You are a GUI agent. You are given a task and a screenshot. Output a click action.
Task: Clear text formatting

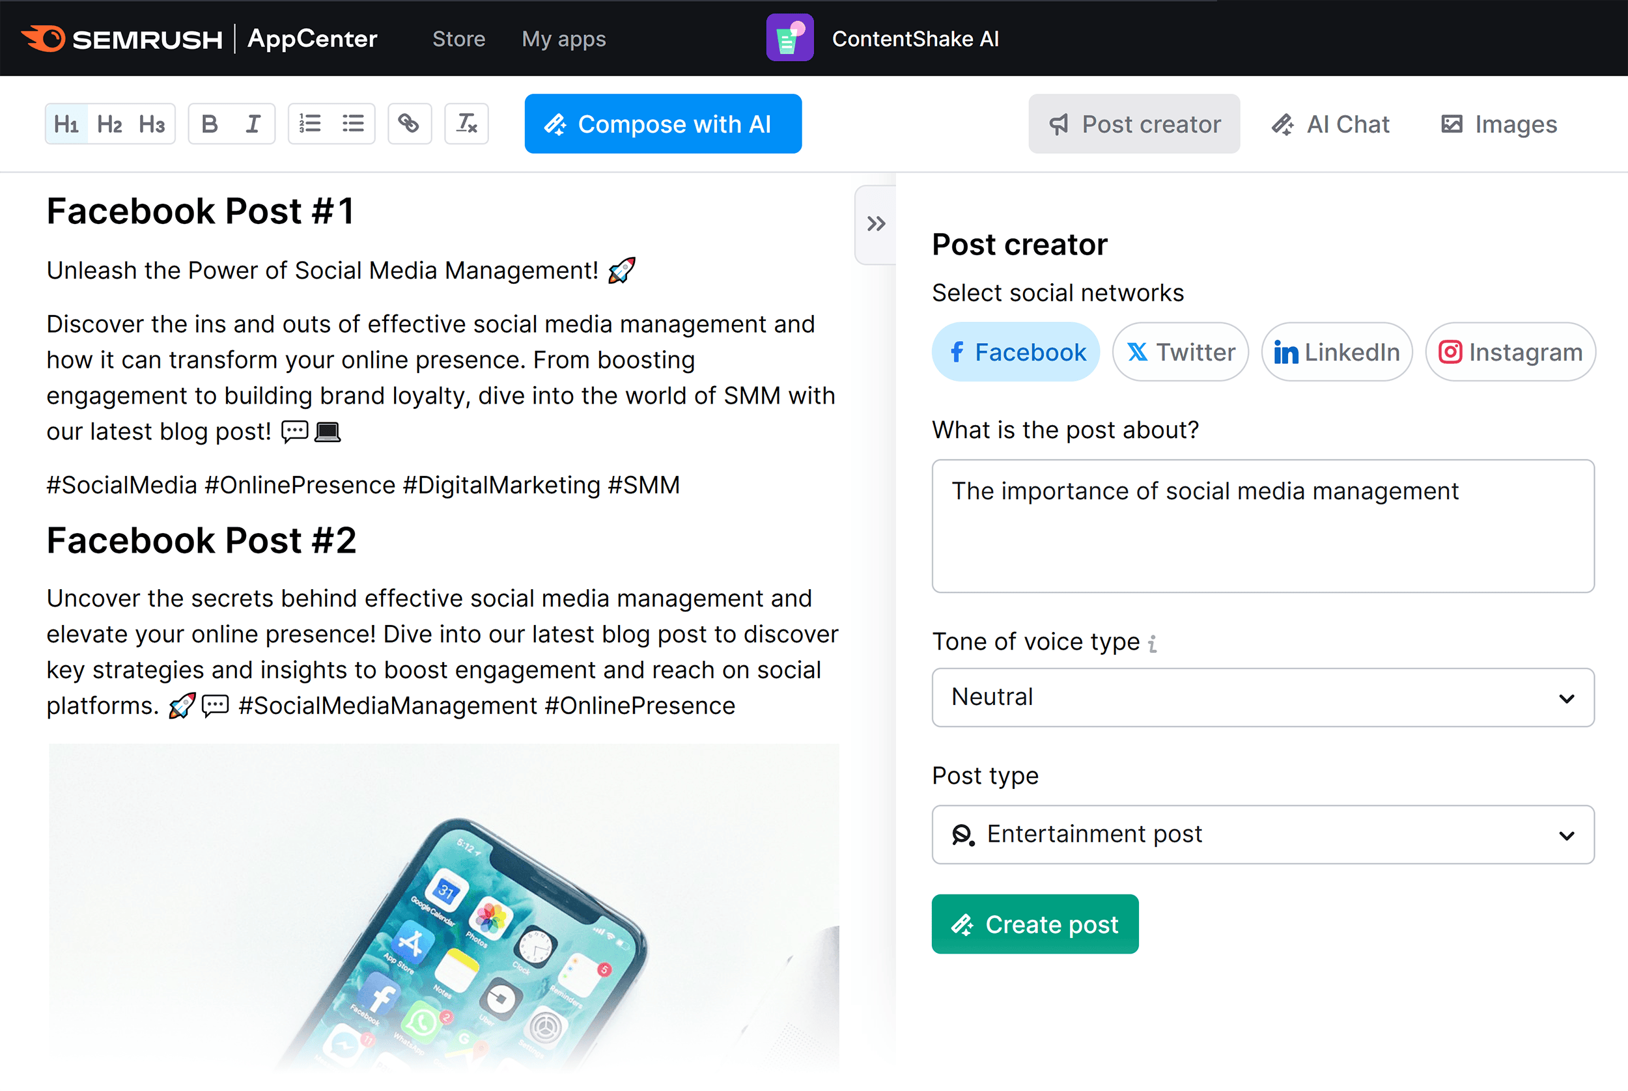point(466,124)
